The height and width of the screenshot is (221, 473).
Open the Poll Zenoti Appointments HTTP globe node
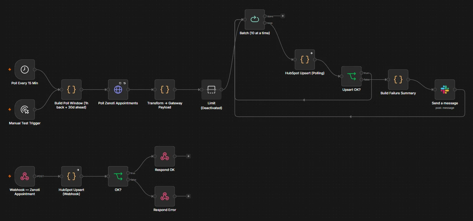[x=118, y=89]
